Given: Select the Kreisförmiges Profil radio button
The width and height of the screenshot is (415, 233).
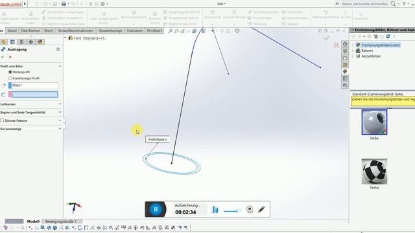Looking at the screenshot, I should 10,78.
